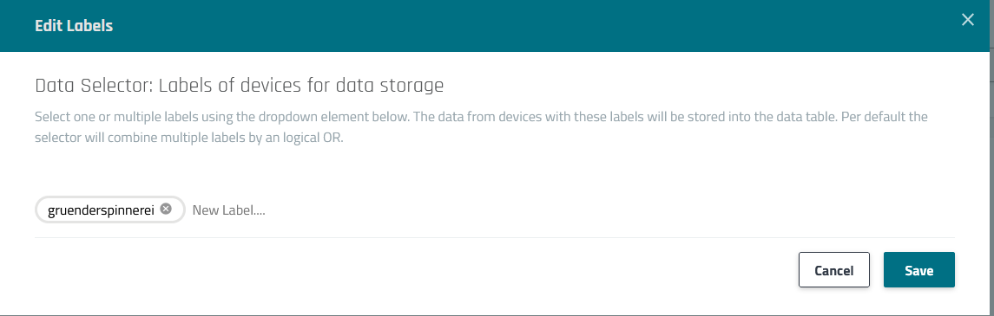Image resolution: width=994 pixels, height=316 pixels.
Task: Click the 'logical OR' sentence in description
Action: (x=188, y=139)
